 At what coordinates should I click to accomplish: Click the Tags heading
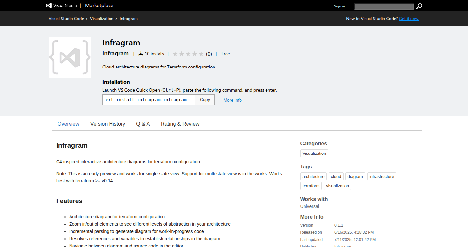click(x=306, y=167)
